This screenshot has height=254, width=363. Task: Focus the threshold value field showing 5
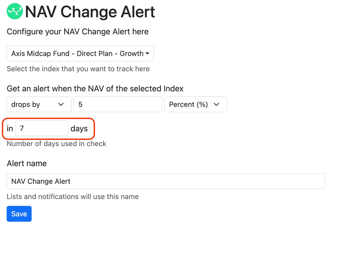click(118, 104)
